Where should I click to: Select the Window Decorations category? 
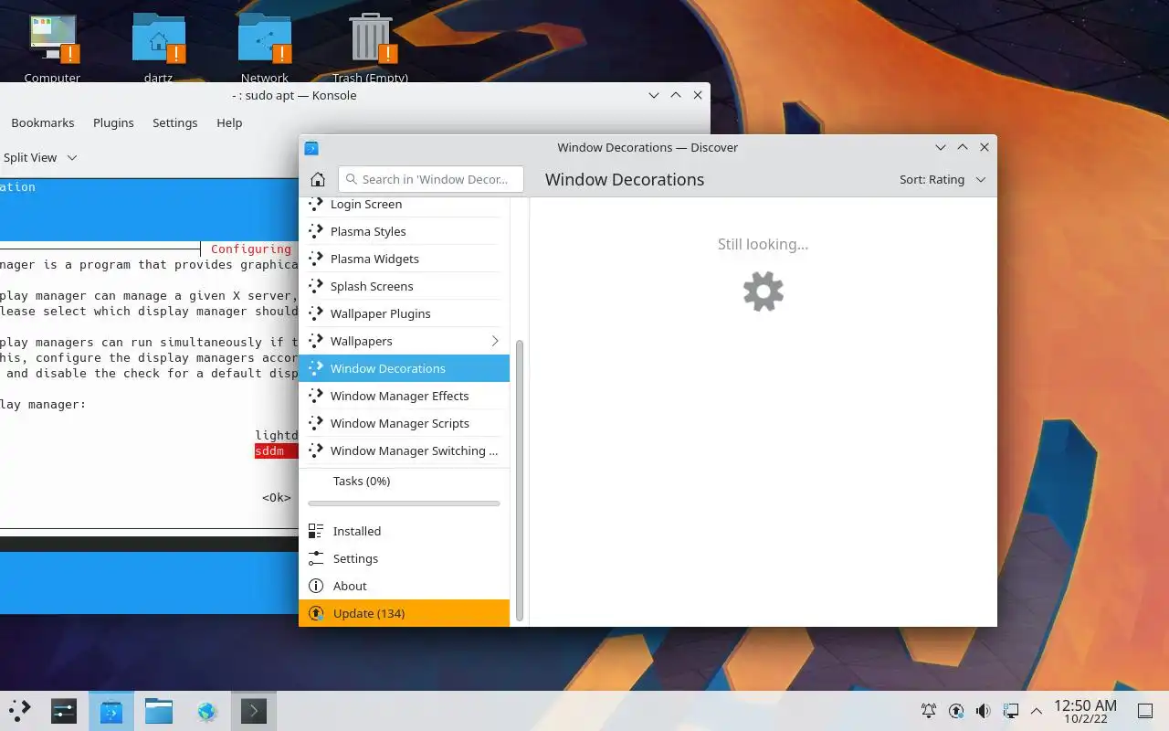tap(404, 368)
